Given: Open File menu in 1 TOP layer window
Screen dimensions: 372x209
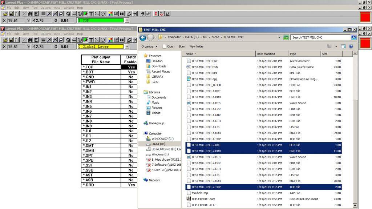Looking at the screenshot, I should tap(9, 8).
